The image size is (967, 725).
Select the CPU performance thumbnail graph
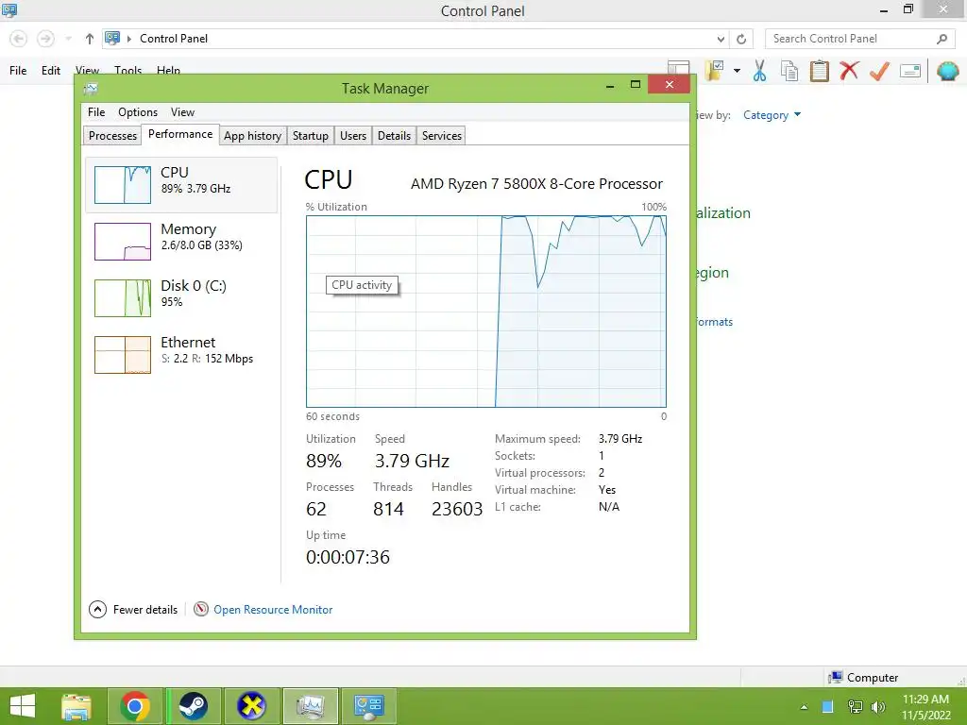point(122,184)
